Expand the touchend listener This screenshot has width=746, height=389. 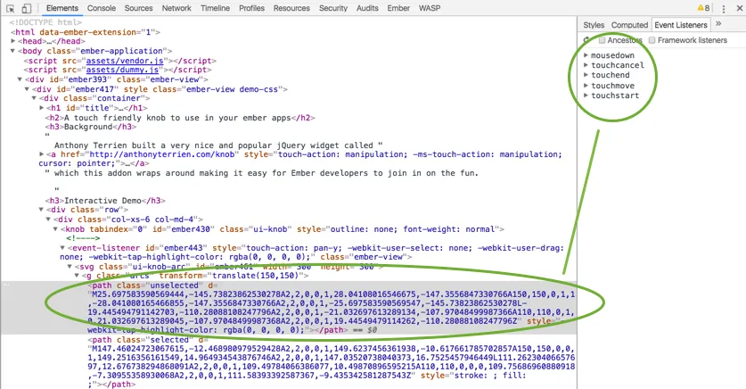click(586, 75)
